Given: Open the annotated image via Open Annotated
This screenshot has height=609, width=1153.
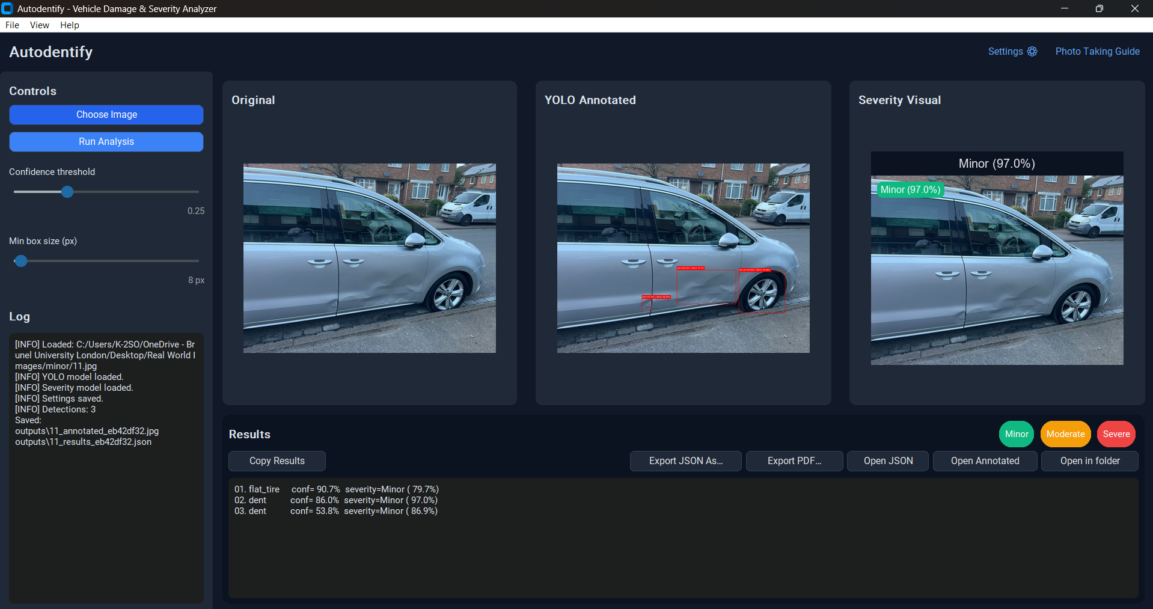Looking at the screenshot, I should coord(985,461).
